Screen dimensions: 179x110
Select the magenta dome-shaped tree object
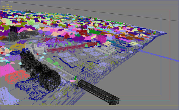[x=101, y=39]
